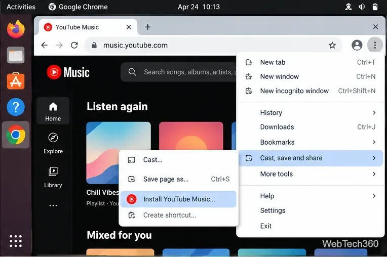
Task: Open the Activities overview
Action: pyautogui.click(x=21, y=7)
